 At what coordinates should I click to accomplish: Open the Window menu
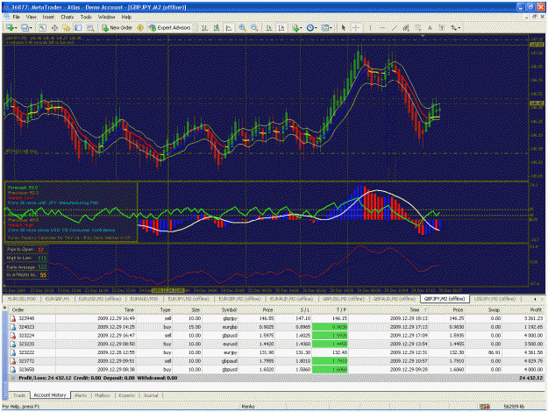(x=106, y=17)
